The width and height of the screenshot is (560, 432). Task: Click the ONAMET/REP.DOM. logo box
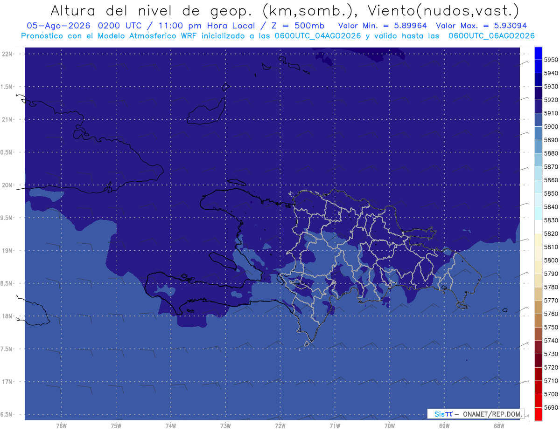point(476,414)
